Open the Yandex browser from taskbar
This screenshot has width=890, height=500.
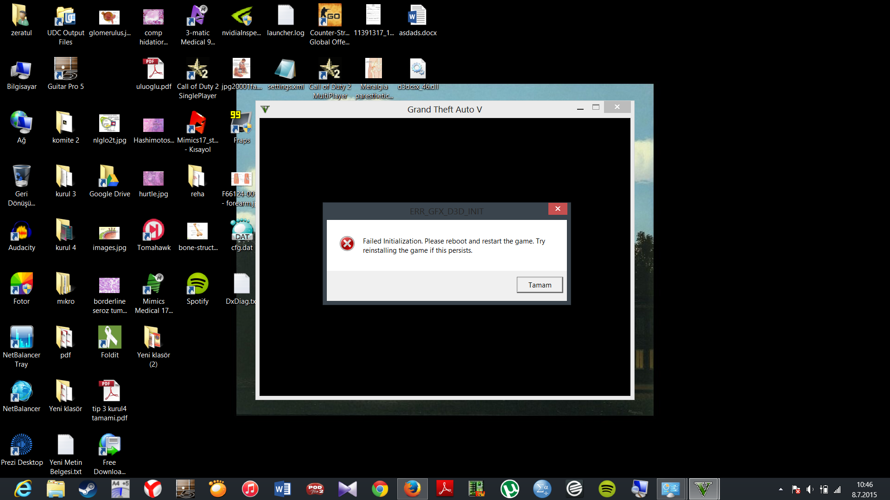pos(153,489)
